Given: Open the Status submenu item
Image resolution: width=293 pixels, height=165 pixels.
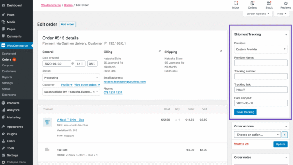Looking at the screenshot, I should click(x=6, y=89).
